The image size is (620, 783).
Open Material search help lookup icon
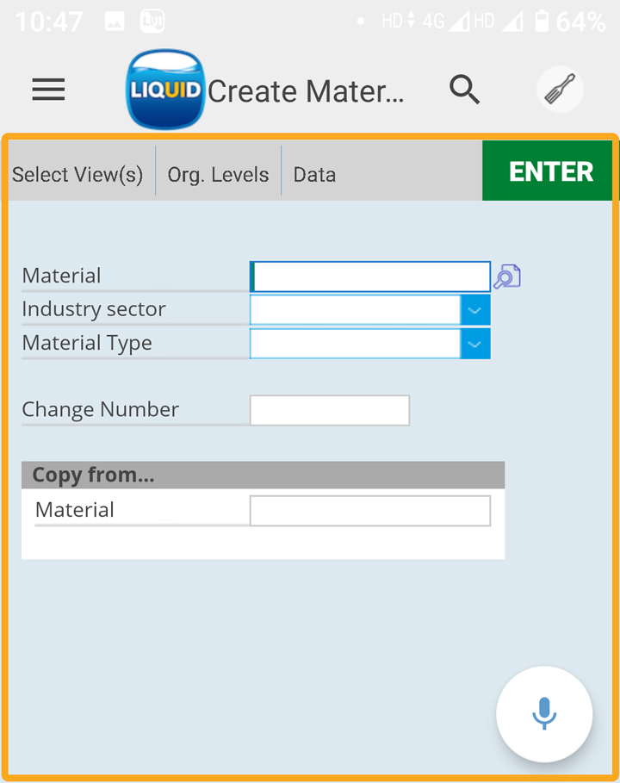tap(507, 277)
